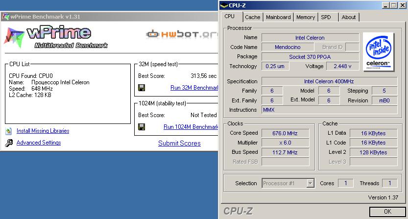This screenshot has width=408, height=219.
Task: Click the L2 Cache: 128 KB line
Action: (x=30, y=95)
